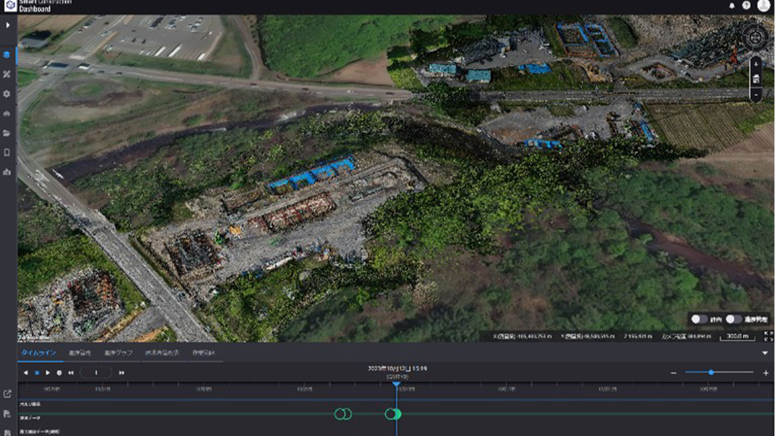775x436 pixels.
Task: Open the settings gear in left sidebar
Action: 7,94
